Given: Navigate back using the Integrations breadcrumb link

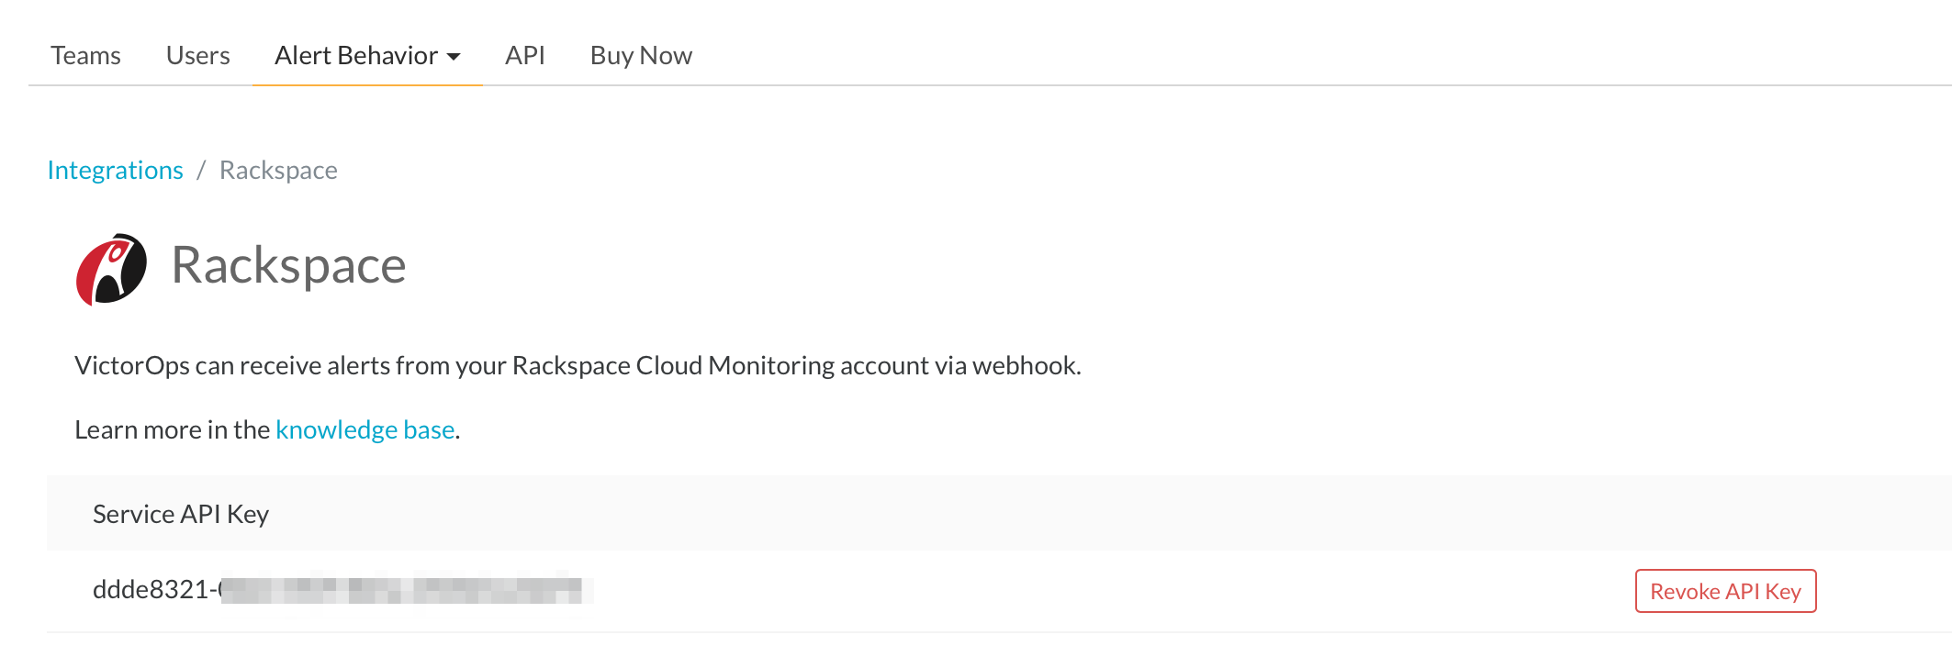Looking at the screenshot, I should [x=116, y=170].
